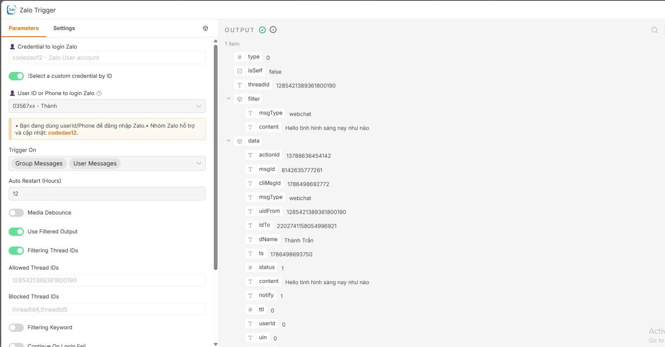Screen dimensions: 665x347
Task: Disable Select a custom credential by ID toggle
Action: click(x=16, y=76)
